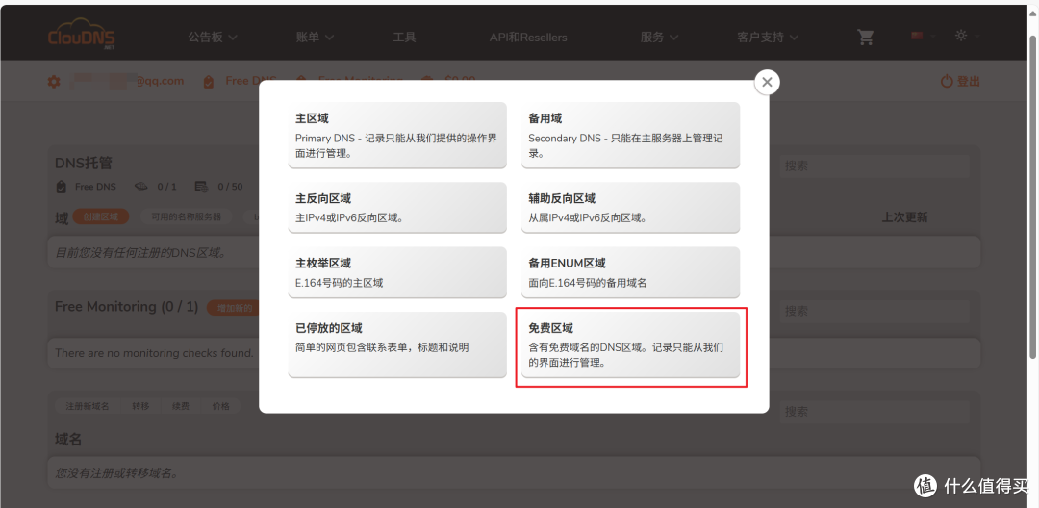Screen dimensions: 1039x508
Task: Open the 转移 transfer tab
Action: click(x=140, y=405)
